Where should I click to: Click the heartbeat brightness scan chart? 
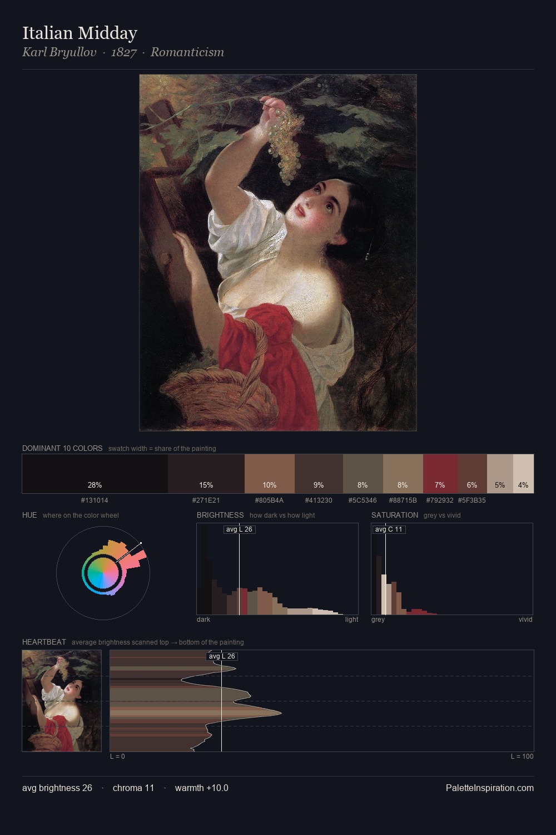322,701
